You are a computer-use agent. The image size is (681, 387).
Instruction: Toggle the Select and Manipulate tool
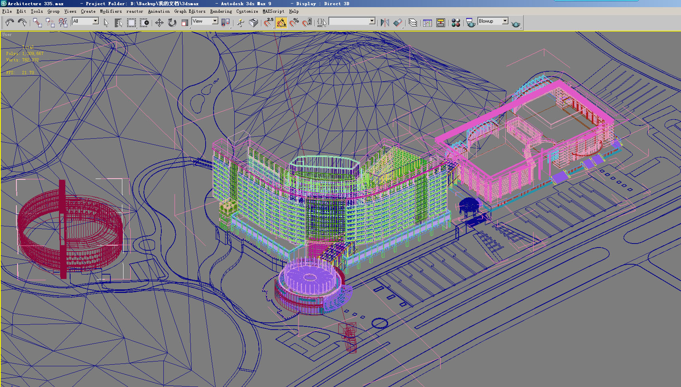coord(241,23)
